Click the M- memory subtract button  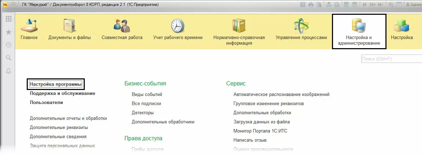[x=381, y=5]
